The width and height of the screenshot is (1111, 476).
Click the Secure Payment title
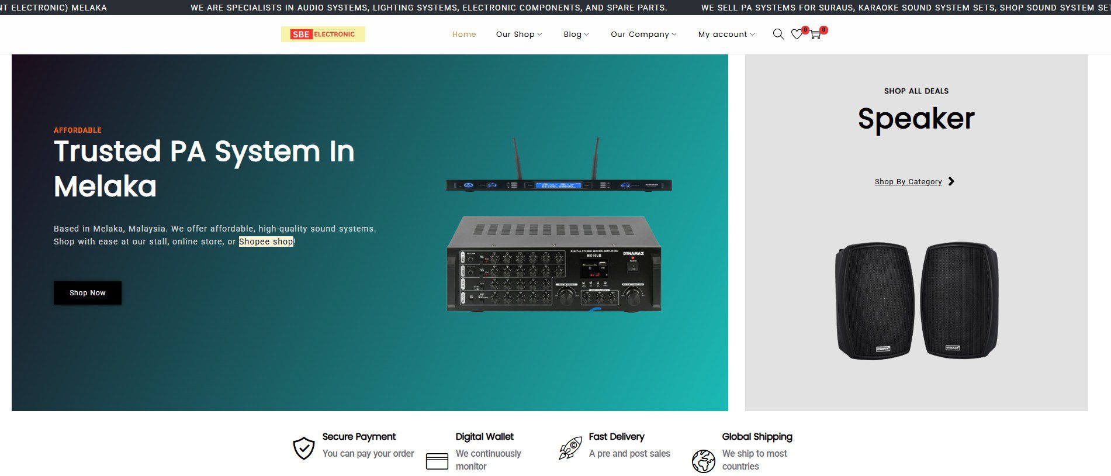tap(359, 437)
